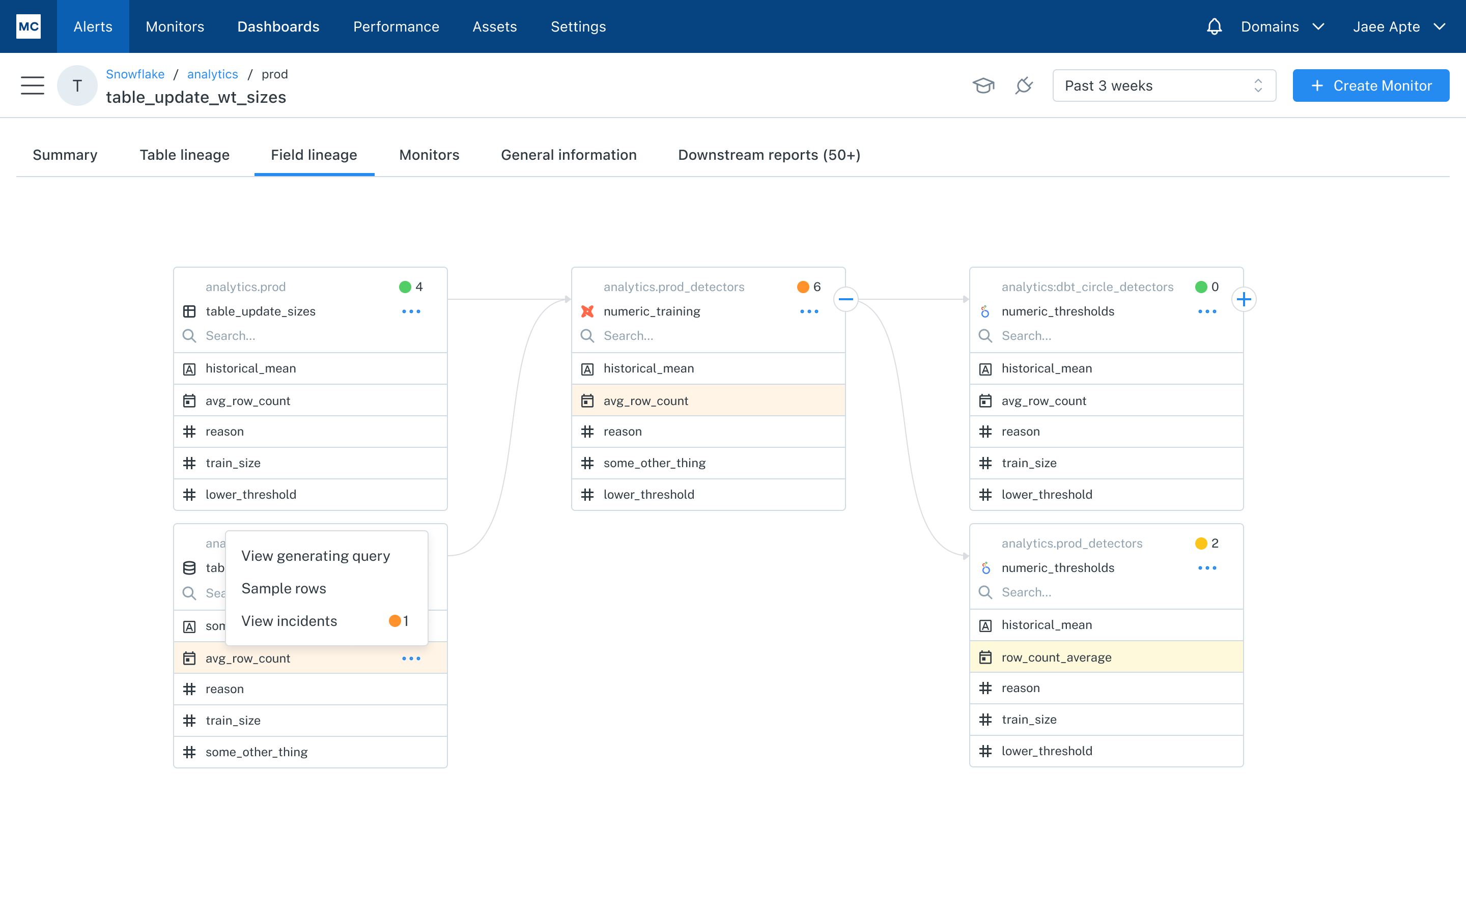Image resolution: width=1466 pixels, height=916 pixels.
Task: Open three-dot menu on highlighted avg_row_count row
Action: pos(411,659)
